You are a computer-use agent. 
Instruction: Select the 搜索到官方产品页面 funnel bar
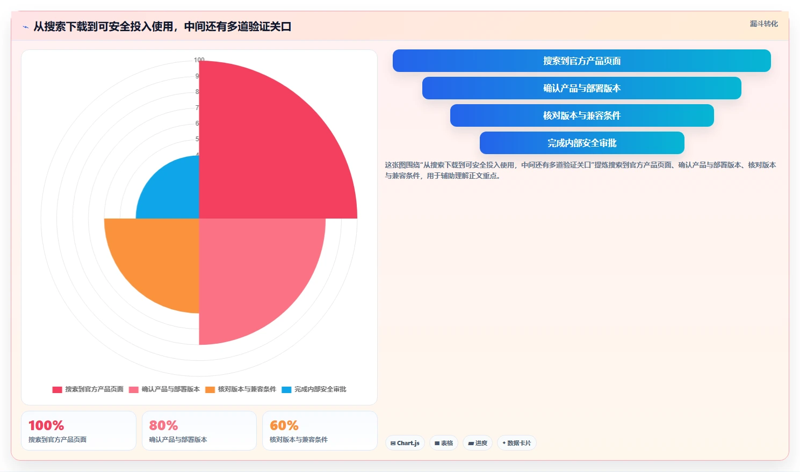click(581, 61)
